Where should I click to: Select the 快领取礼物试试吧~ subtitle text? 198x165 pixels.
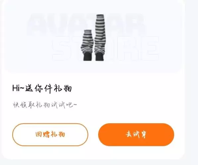coord(45,105)
